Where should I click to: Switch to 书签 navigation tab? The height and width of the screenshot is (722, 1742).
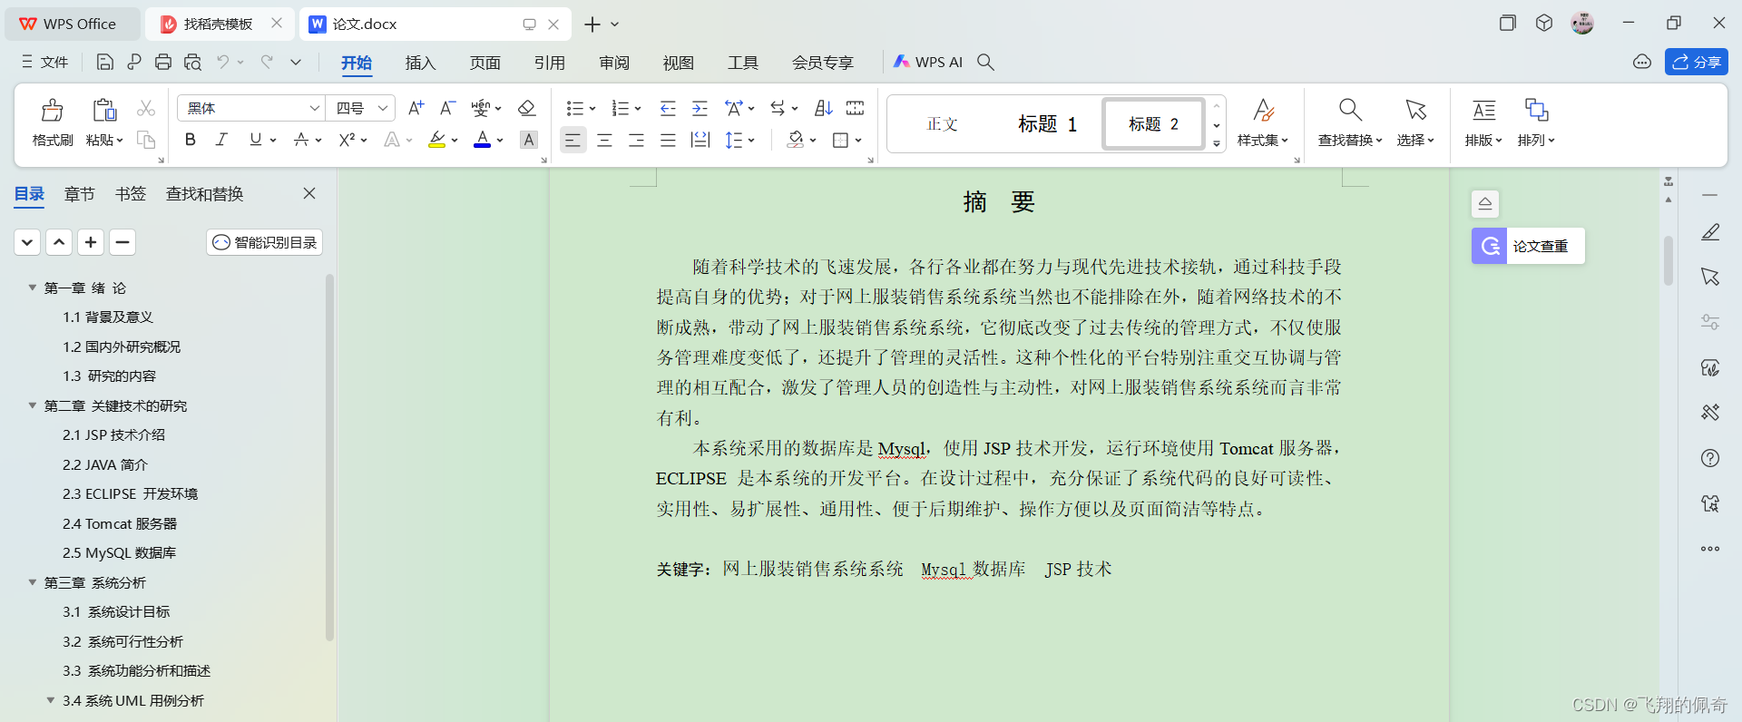130,194
